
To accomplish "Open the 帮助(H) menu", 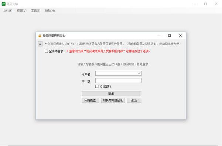I will click(50, 11).
